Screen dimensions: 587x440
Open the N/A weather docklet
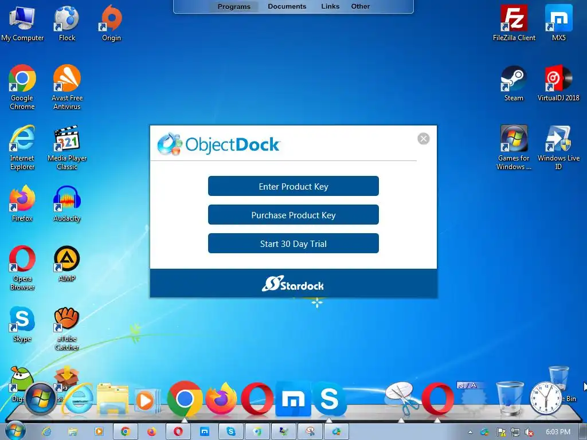pyautogui.click(x=471, y=399)
